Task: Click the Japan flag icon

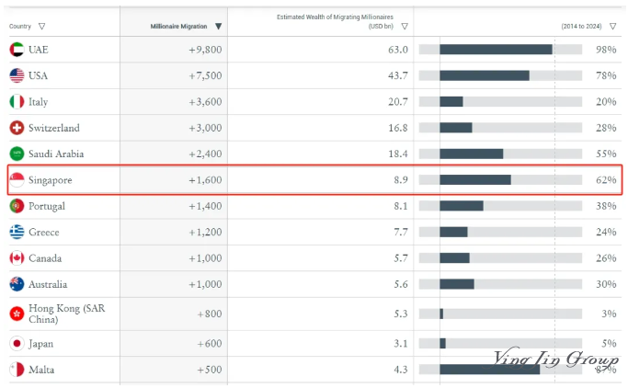Action: pyautogui.click(x=17, y=343)
